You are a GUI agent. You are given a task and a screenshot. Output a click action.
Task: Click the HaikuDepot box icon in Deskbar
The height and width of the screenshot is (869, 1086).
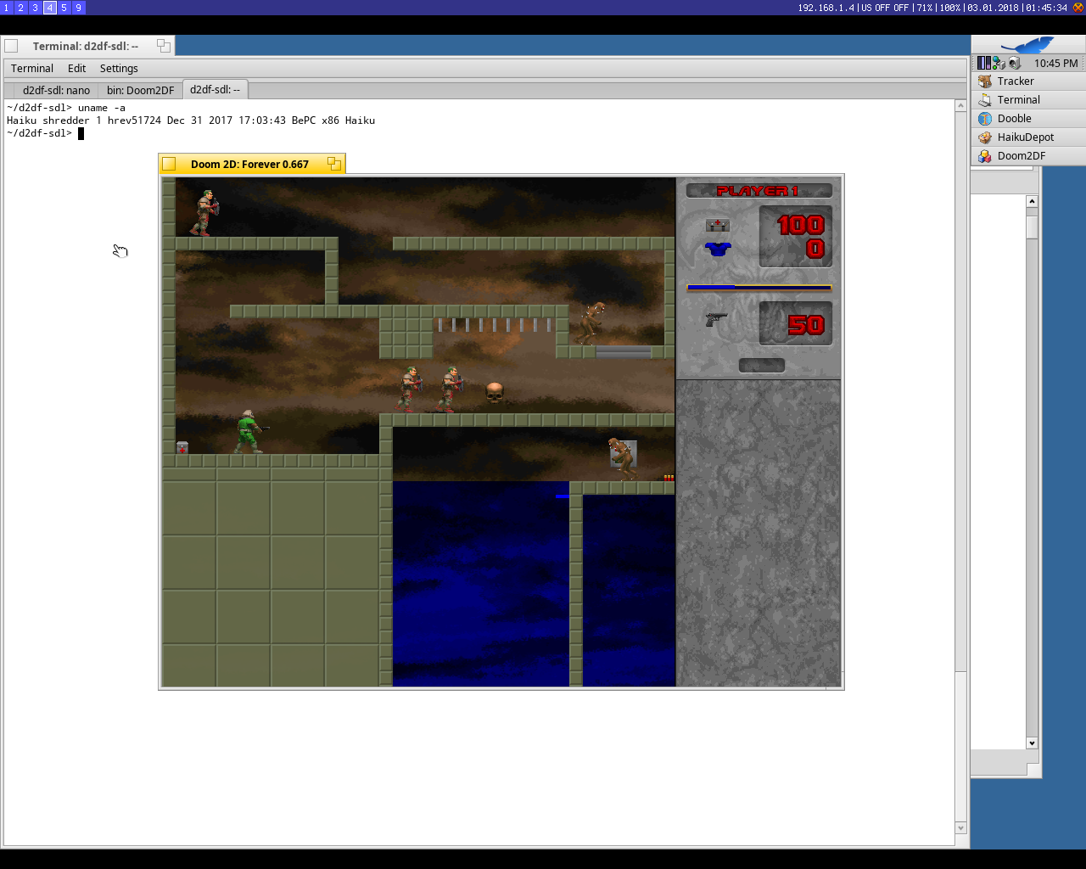[x=985, y=137]
